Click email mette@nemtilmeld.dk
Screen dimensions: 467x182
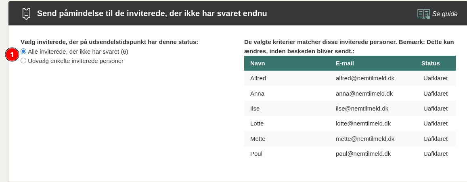pos(365,139)
